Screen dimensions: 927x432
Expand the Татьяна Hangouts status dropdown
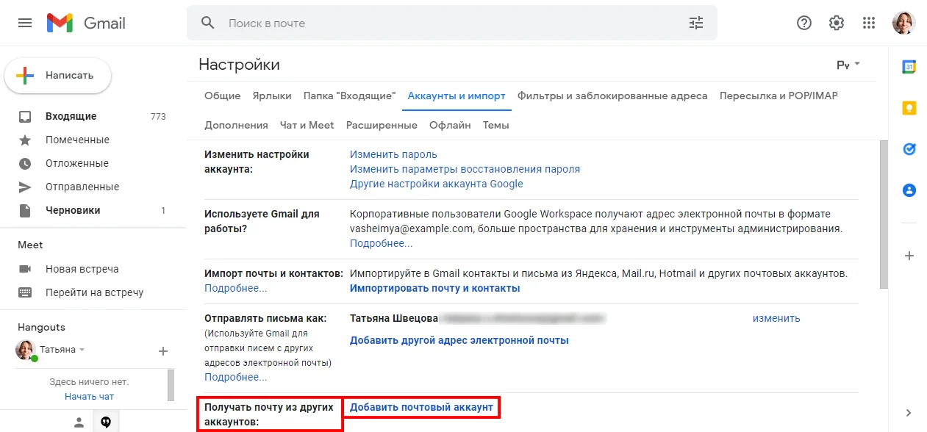[82, 350]
